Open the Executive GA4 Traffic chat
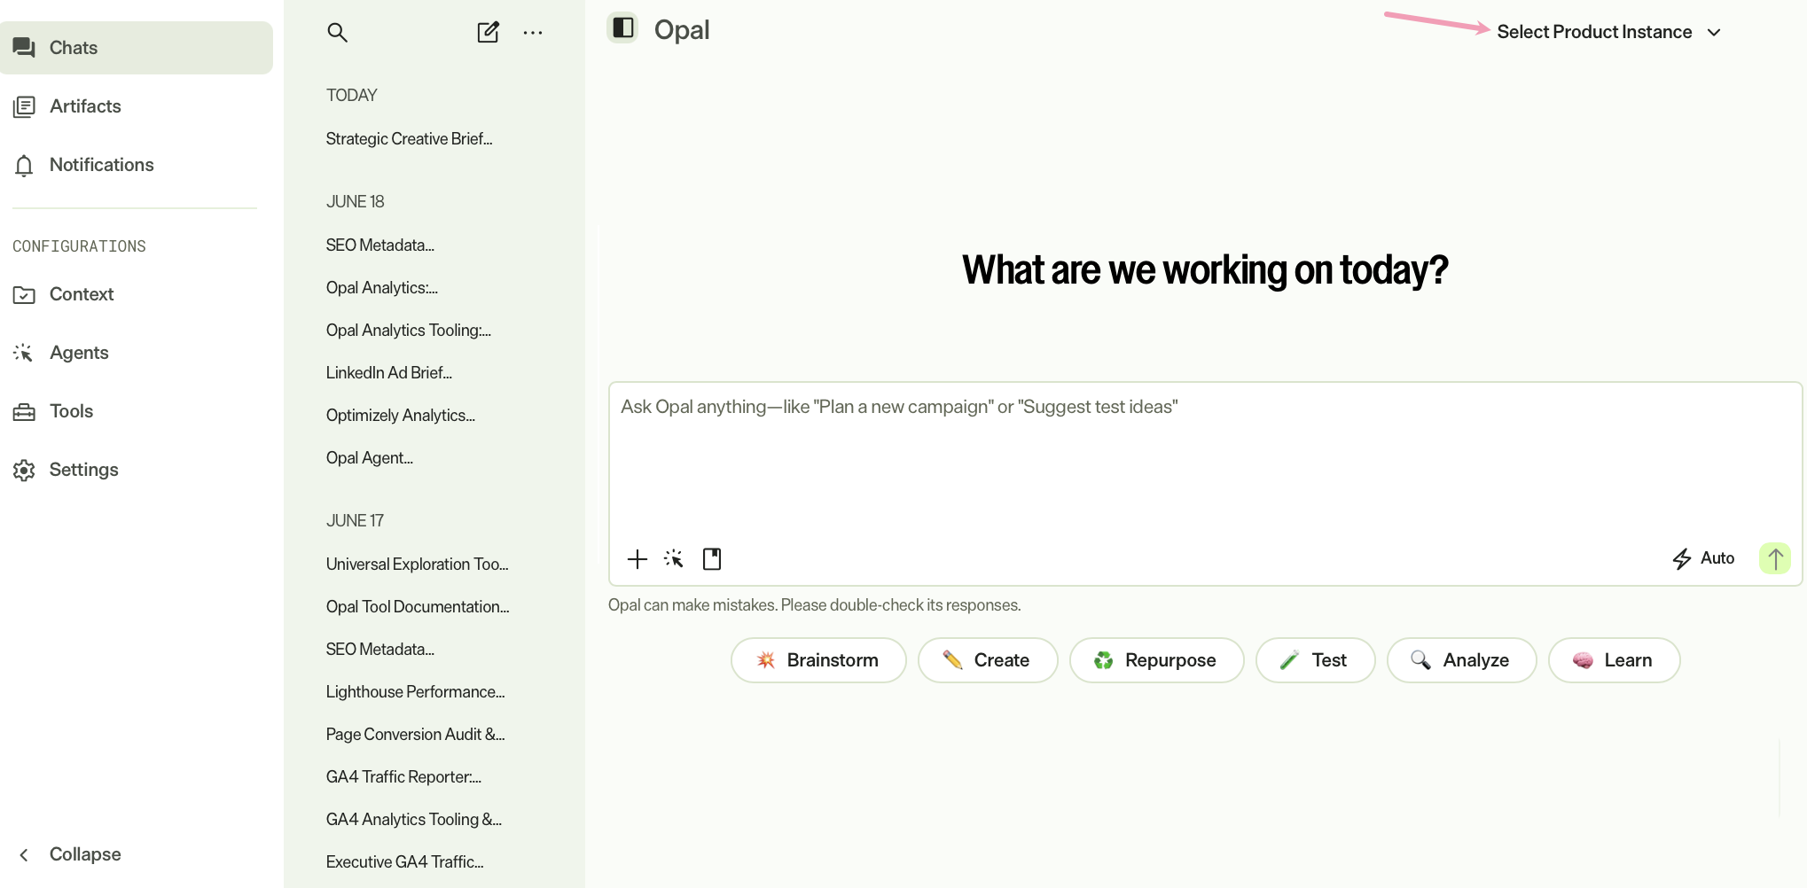1807x888 pixels. [x=405, y=862]
